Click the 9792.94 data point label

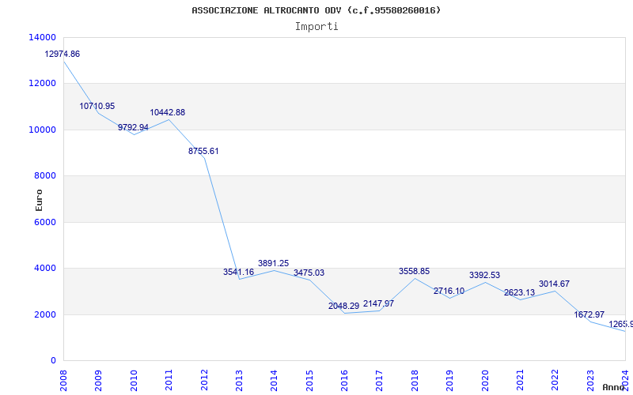(133, 127)
